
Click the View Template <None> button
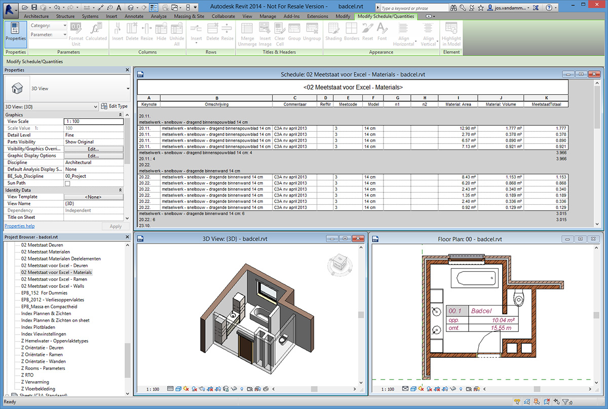(x=93, y=197)
